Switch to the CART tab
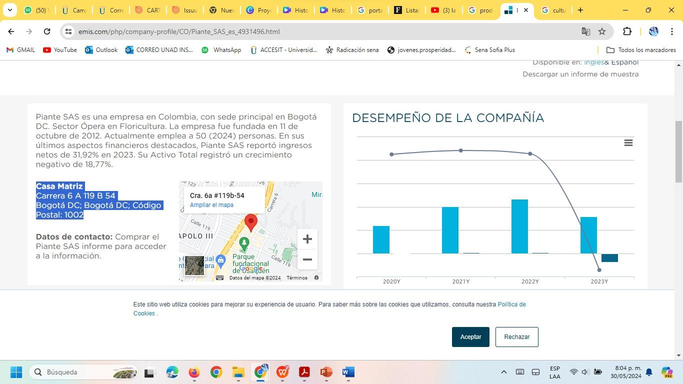The width and height of the screenshot is (683, 384). pos(148,10)
